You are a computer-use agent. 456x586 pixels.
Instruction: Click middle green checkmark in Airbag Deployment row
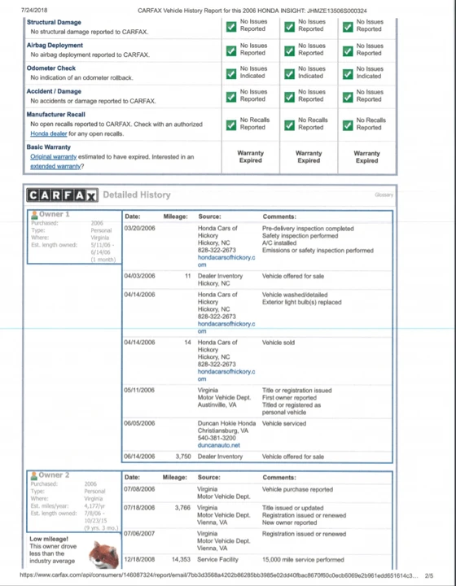(290, 50)
